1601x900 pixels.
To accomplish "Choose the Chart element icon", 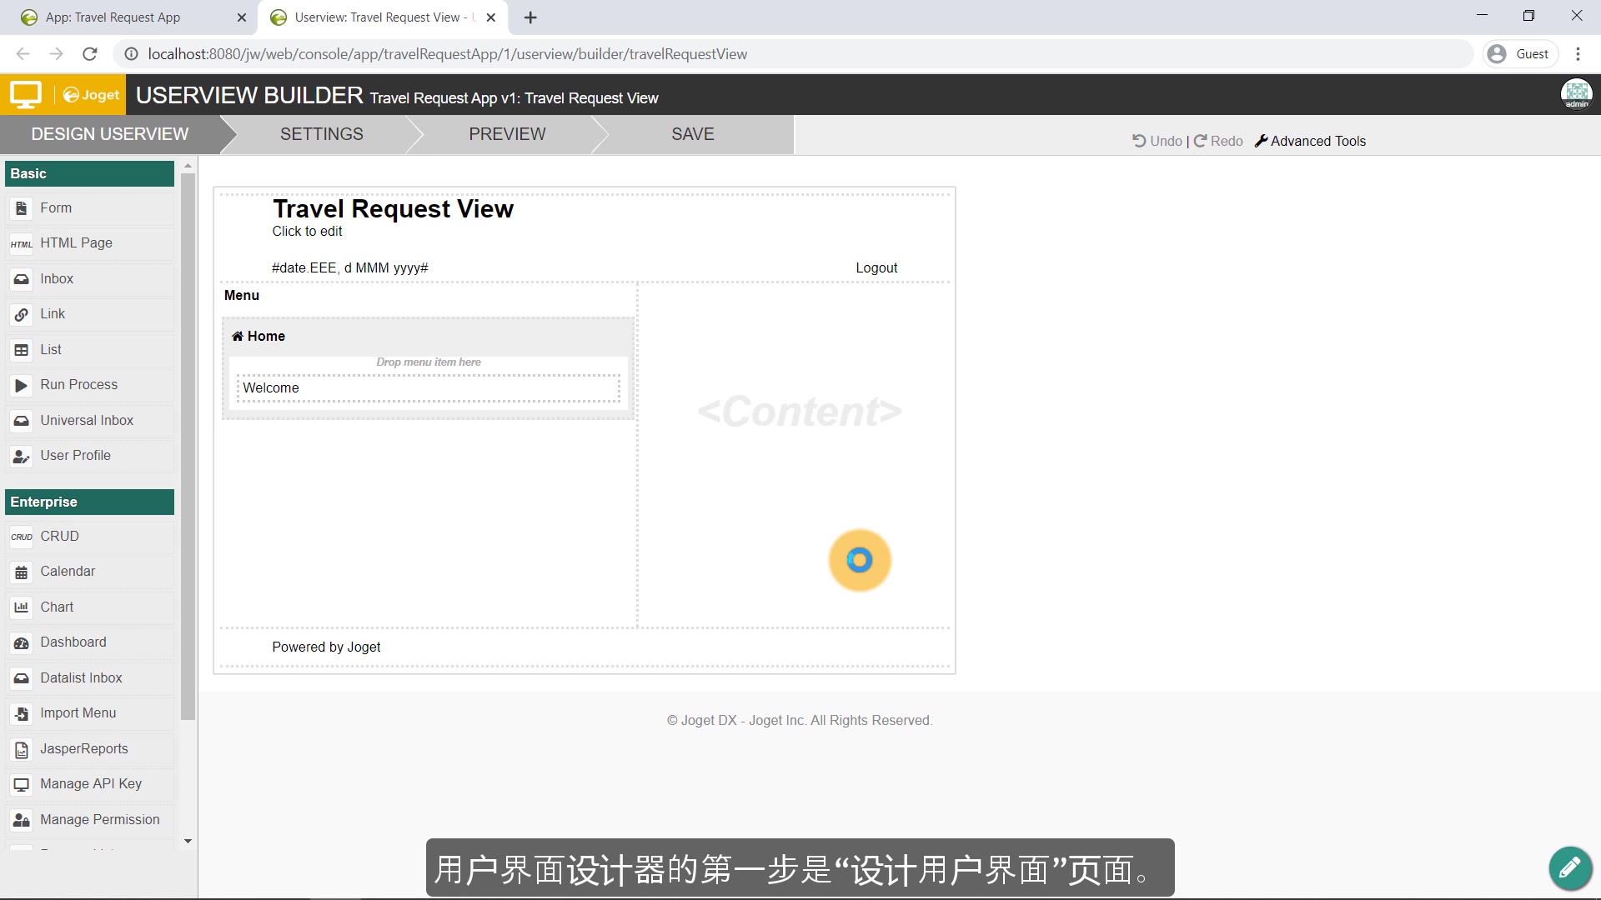I will [22, 607].
